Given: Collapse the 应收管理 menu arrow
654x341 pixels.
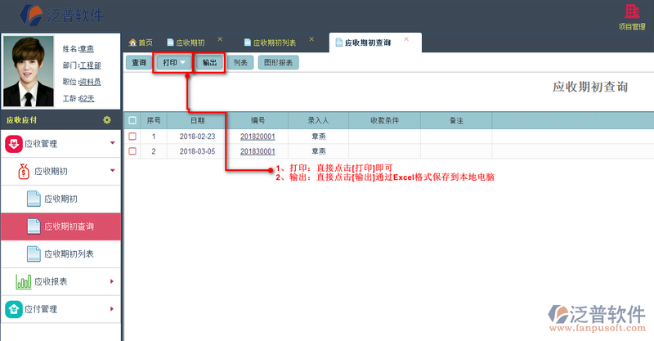Looking at the screenshot, I should (x=112, y=144).
